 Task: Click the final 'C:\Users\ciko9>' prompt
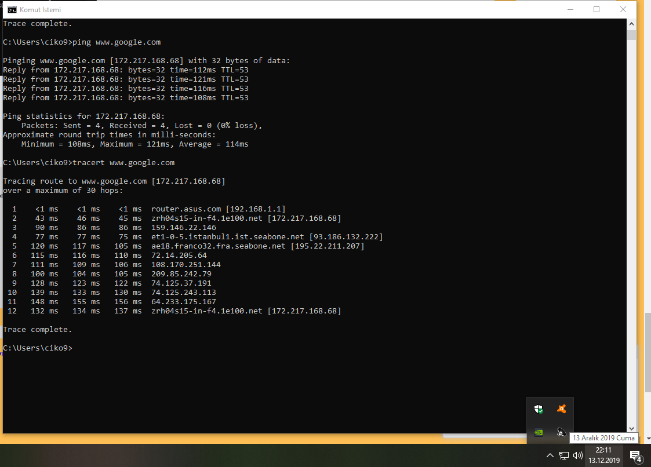[x=38, y=348]
